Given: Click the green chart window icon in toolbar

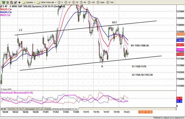Looking at the screenshot, I should click(4, 2).
